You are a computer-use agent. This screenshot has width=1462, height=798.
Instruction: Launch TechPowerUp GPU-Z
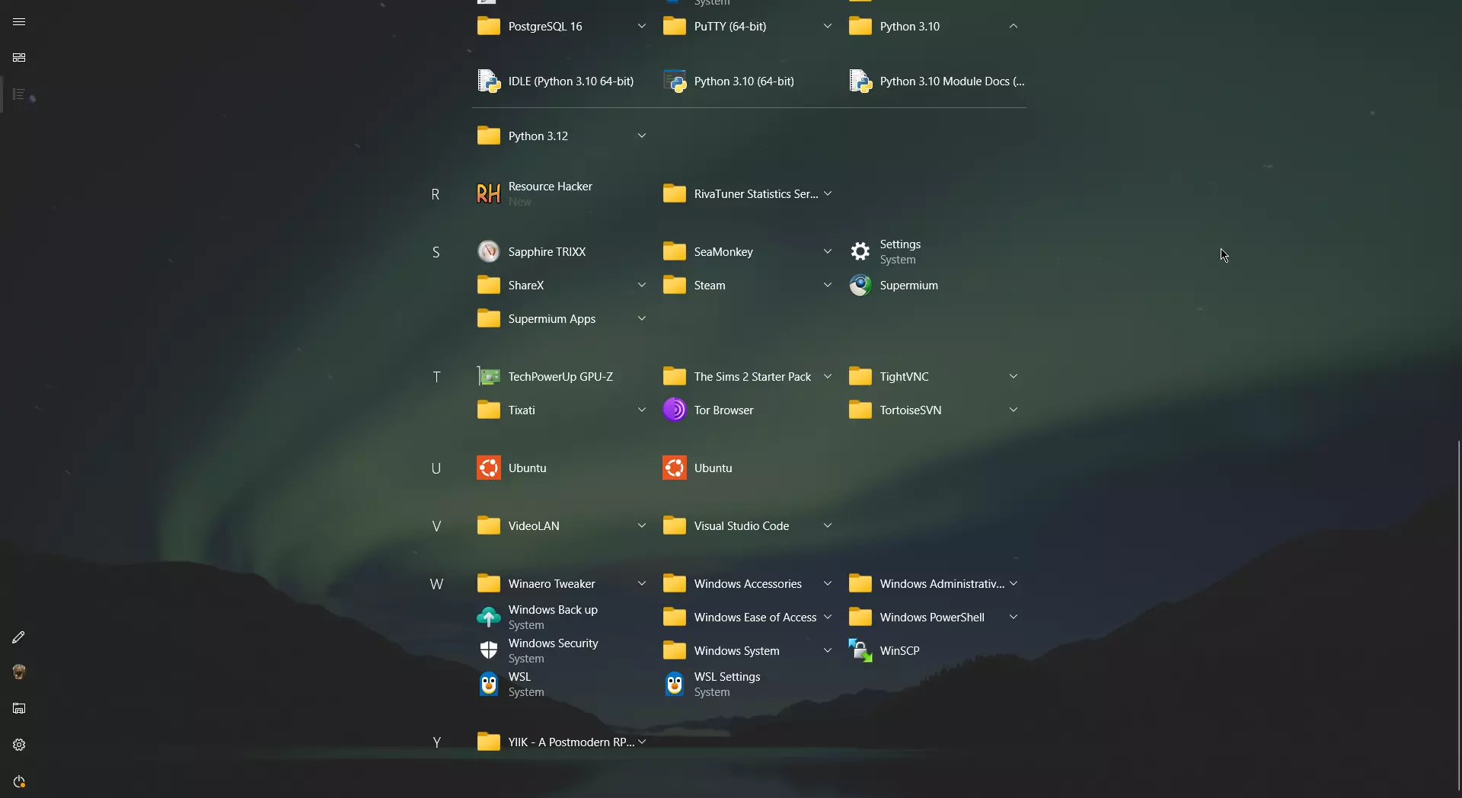click(562, 376)
